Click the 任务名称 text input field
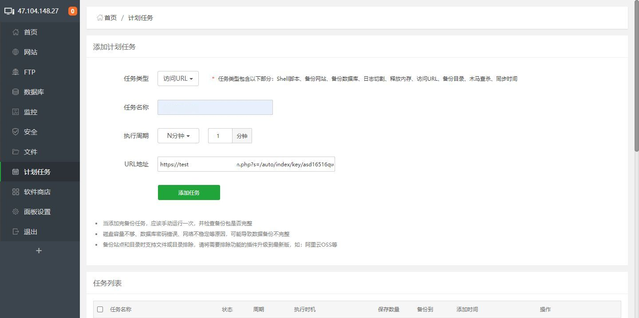This screenshot has width=639, height=318. (215, 107)
